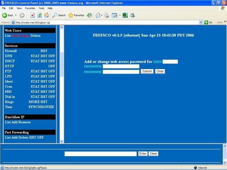Click Delete under Port Forwarding
The width and height of the screenshot is (227, 170).
point(23,137)
